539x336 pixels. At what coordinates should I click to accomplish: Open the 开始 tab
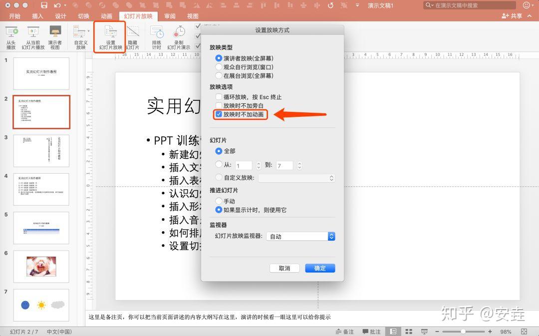15,16
